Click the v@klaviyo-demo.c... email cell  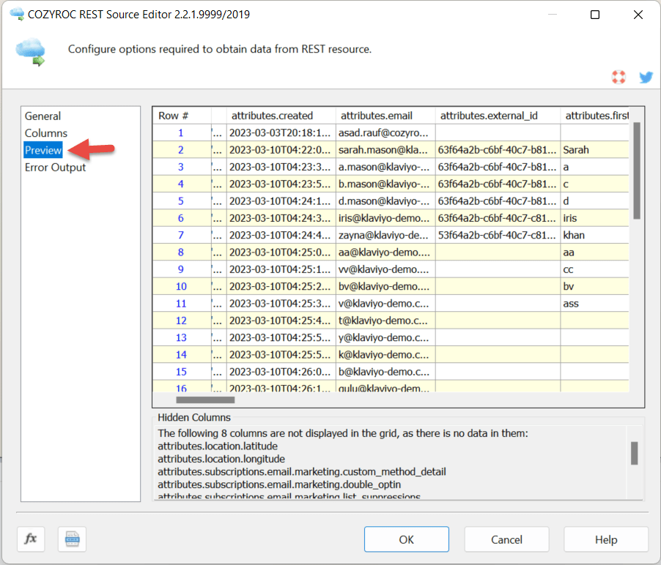[385, 304]
